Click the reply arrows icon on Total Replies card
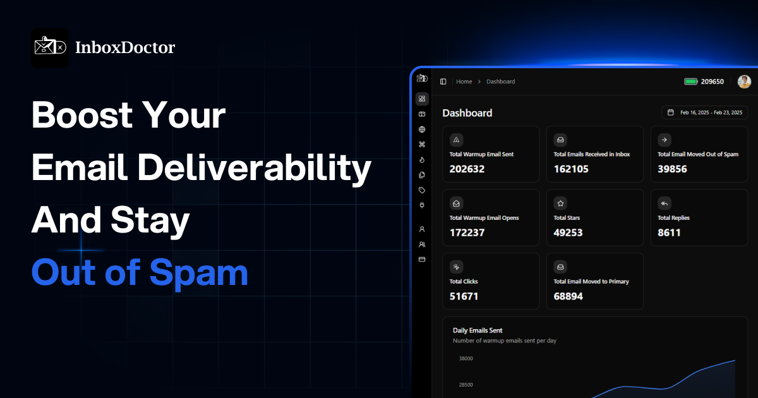This screenshot has height=398, width=758. click(665, 203)
